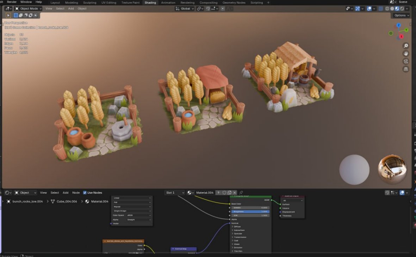The image size is (416, 257).
Task: Switch to solid viewport shading
Action: 392,8
